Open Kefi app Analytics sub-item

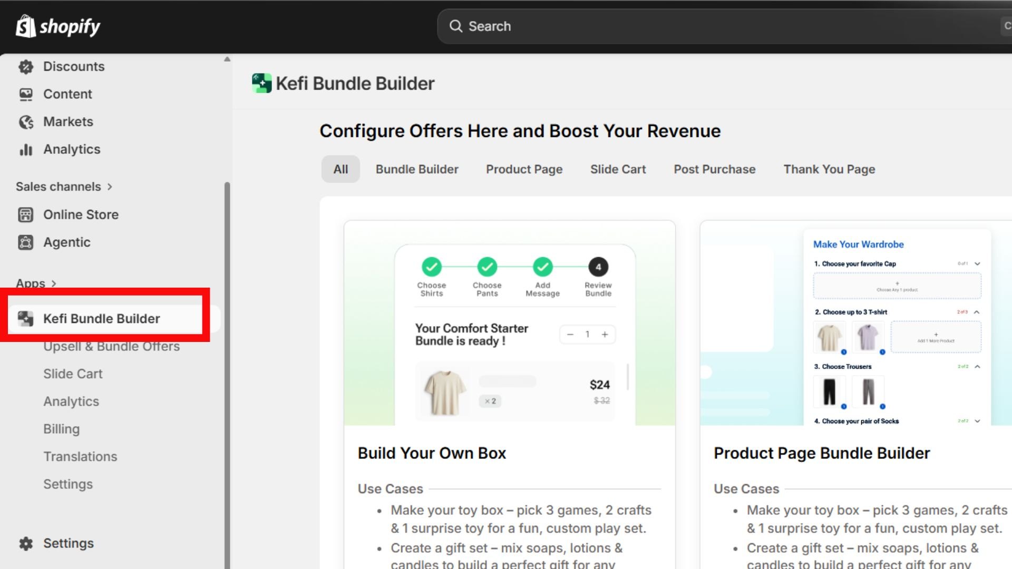pos(71,401)
